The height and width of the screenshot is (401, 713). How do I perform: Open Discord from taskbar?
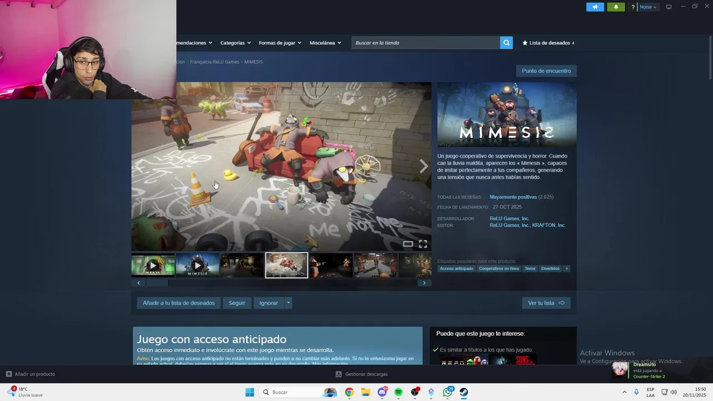[x=382, y=392]
